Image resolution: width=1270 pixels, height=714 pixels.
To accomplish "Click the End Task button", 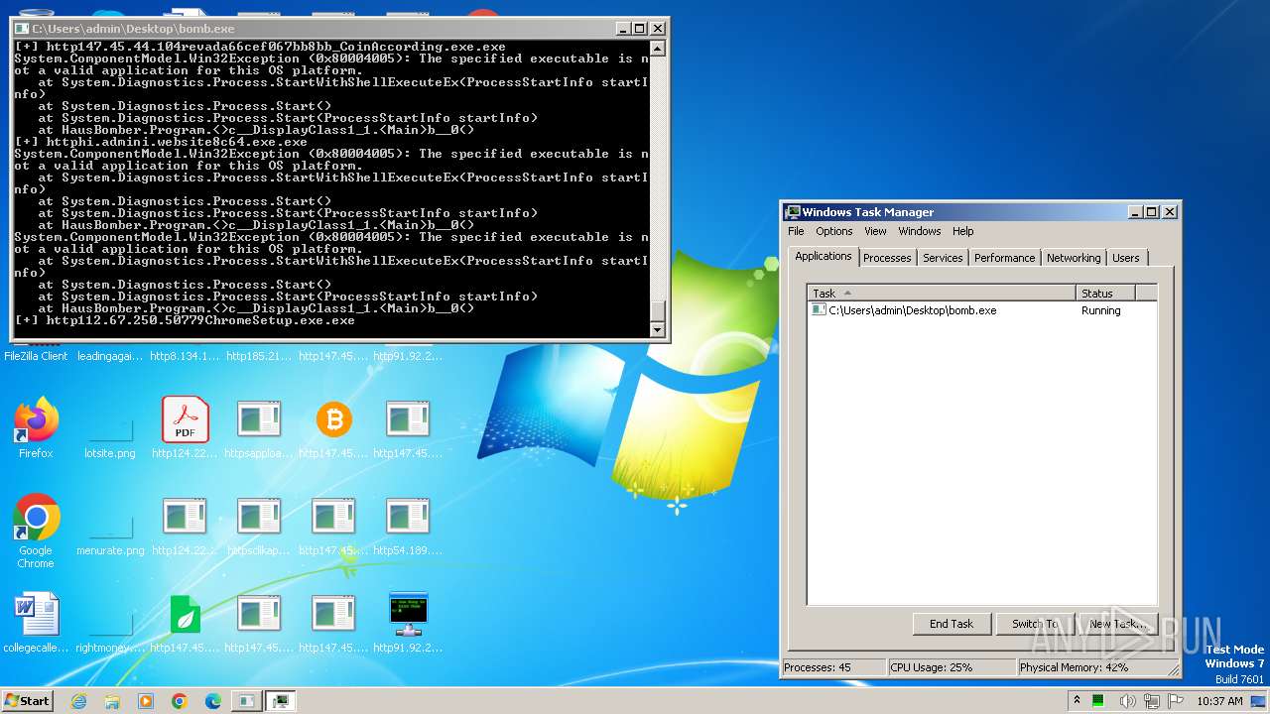I will [x=952, y=624].
